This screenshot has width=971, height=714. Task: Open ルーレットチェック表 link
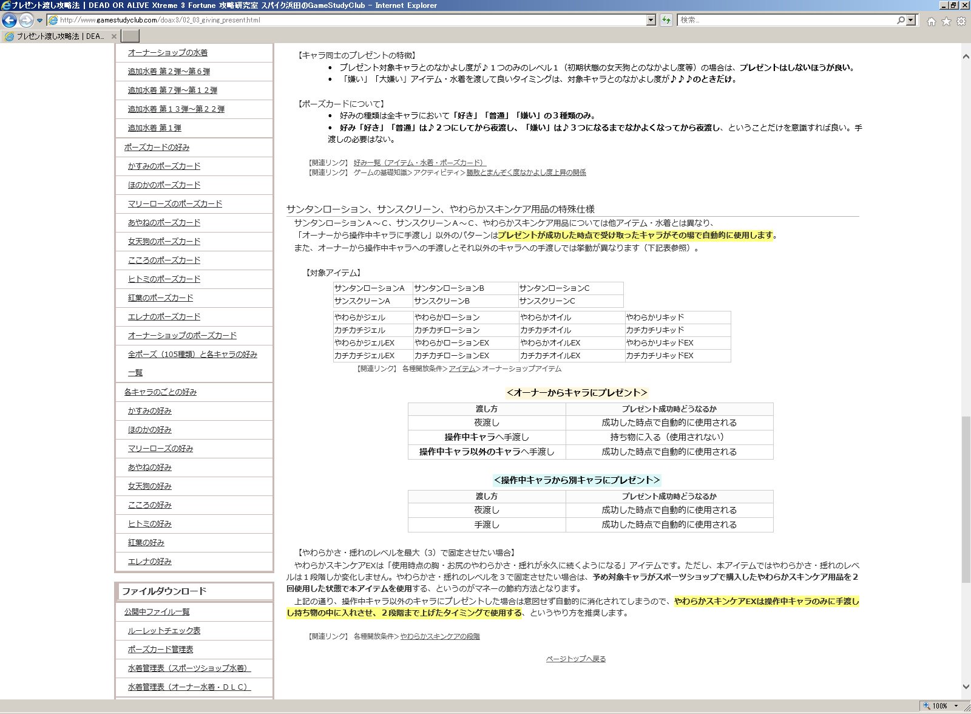[x=164, y=631]
